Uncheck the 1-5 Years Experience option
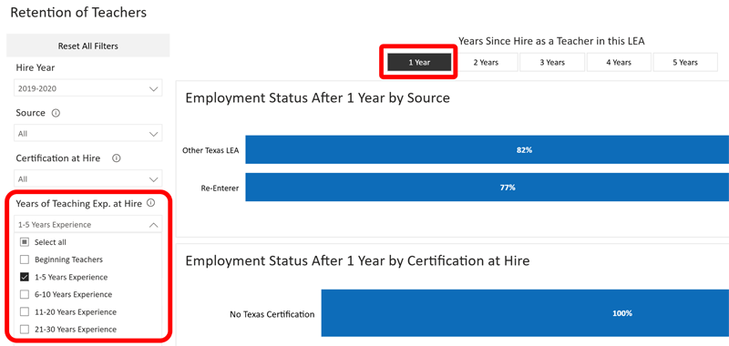Screen dimensions: 729x346 [25, 278]
